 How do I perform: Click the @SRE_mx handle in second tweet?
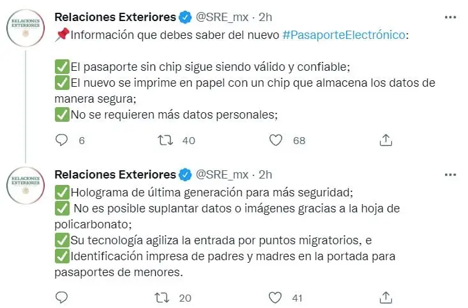[222, 175]
